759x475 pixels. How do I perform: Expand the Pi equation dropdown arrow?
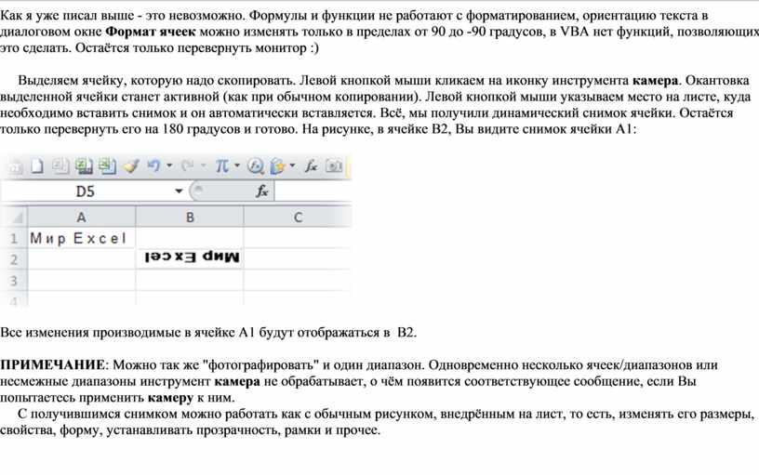[236, 166]
